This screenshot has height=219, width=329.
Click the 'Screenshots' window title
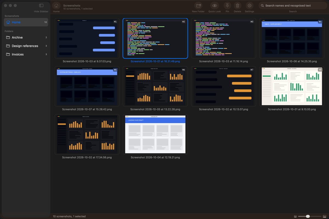[72, 5]
